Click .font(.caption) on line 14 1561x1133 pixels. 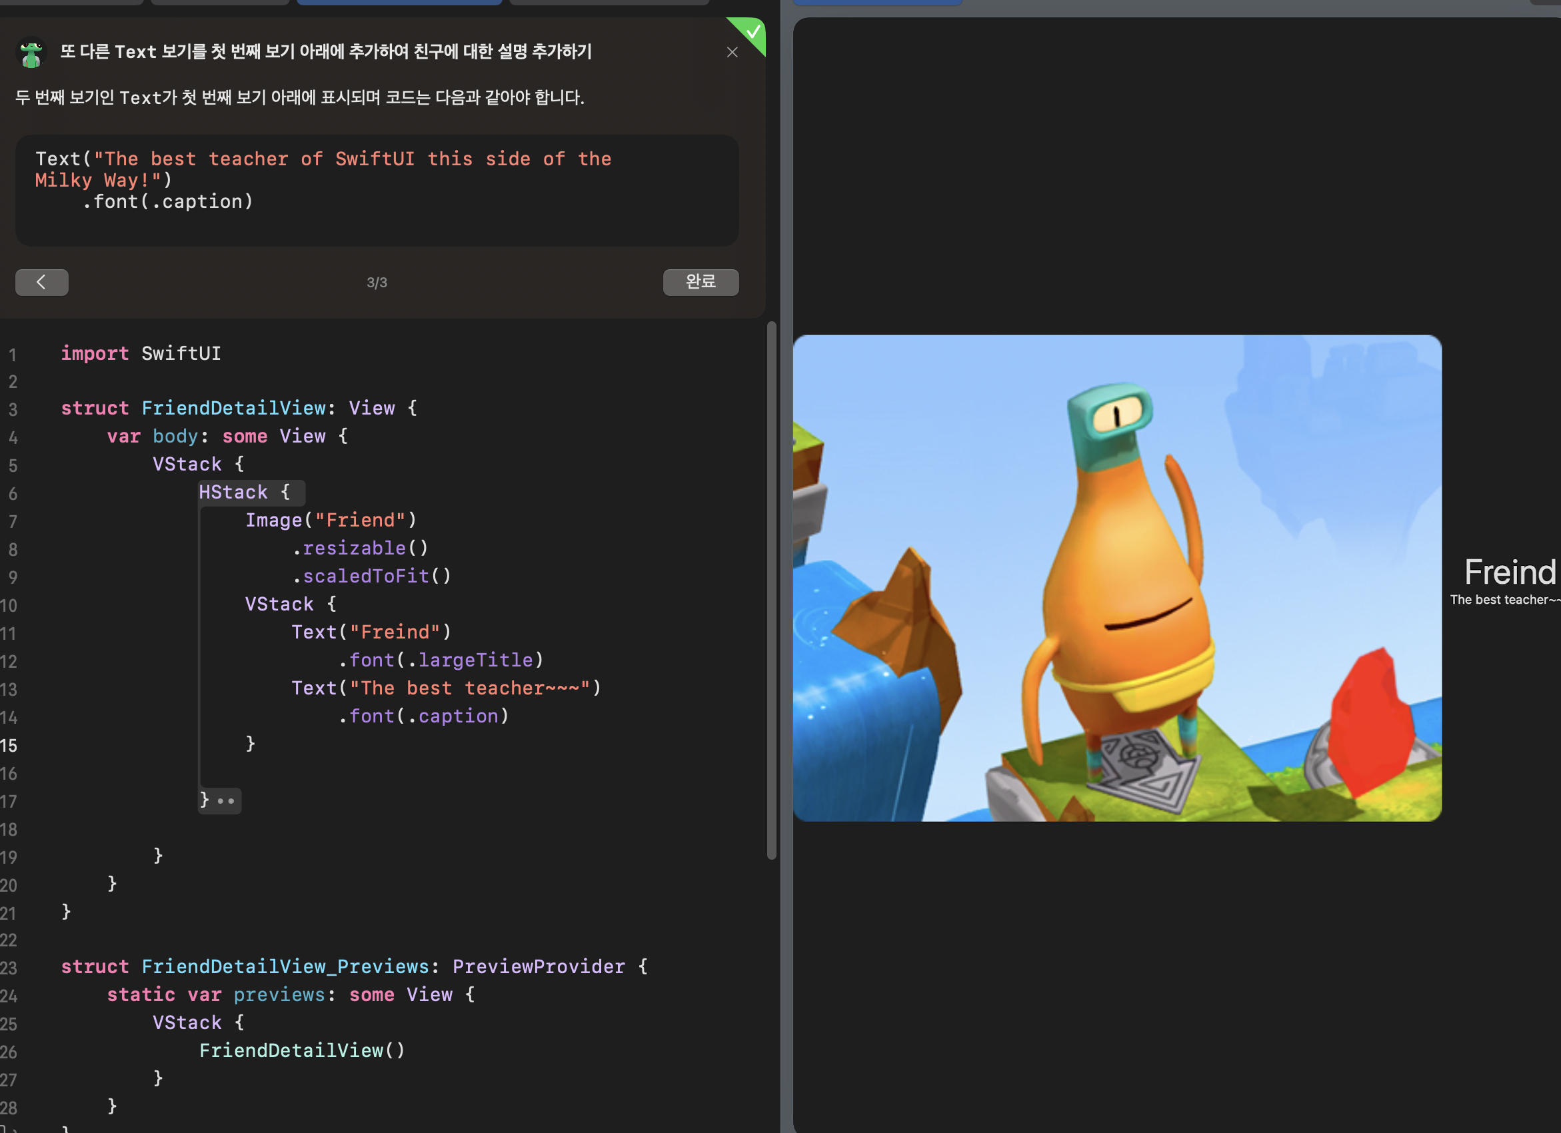tap(423, 716)
